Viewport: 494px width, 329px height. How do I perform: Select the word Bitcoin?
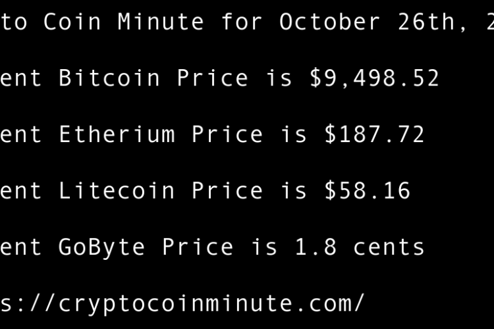[x=109, y=78]
